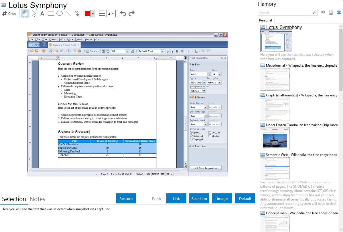
Task: Click the paste Image button
Action: click(222, 199)
